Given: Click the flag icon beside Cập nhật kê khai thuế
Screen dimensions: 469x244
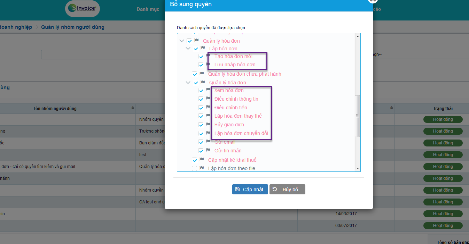Looking at the screenshot, I should tap(202, 160).
